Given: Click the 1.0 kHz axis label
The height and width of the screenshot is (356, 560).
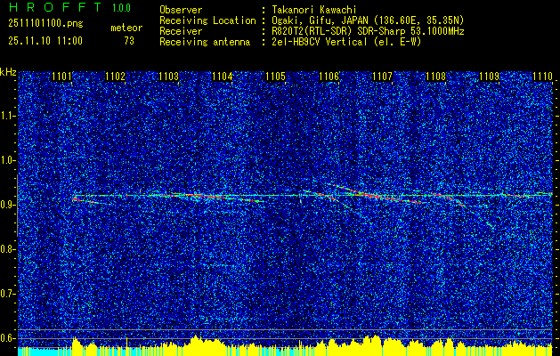Looking at the screenshot, I should coord(8,160).
